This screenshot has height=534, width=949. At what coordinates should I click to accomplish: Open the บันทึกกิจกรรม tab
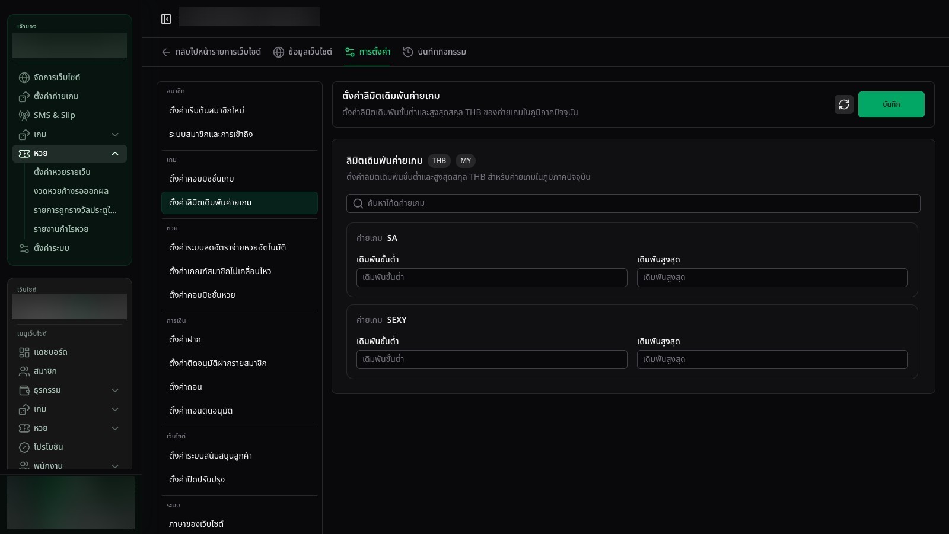click(435, 52)
